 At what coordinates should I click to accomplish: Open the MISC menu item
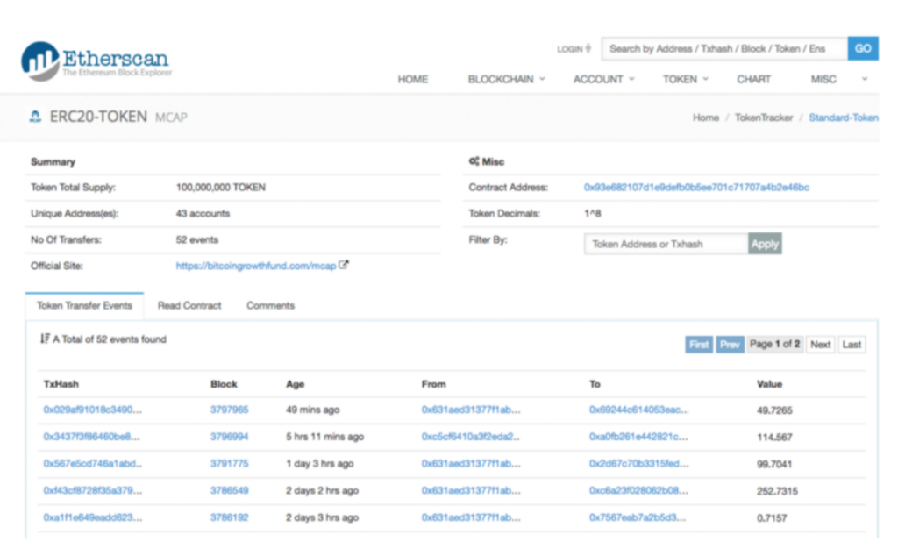823,79
